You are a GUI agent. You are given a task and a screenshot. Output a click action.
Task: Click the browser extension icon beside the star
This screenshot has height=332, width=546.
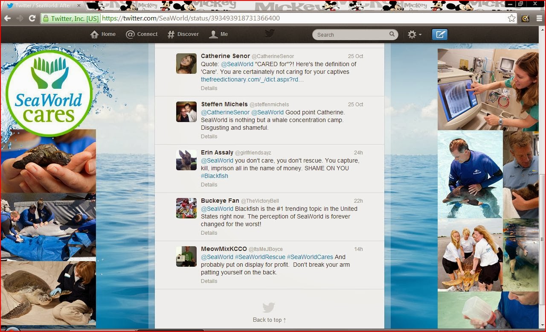coord(526,18)
